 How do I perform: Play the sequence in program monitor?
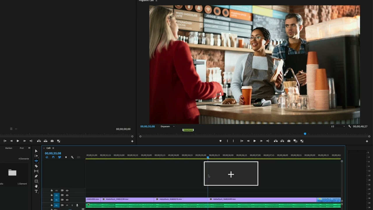point(254,141)
